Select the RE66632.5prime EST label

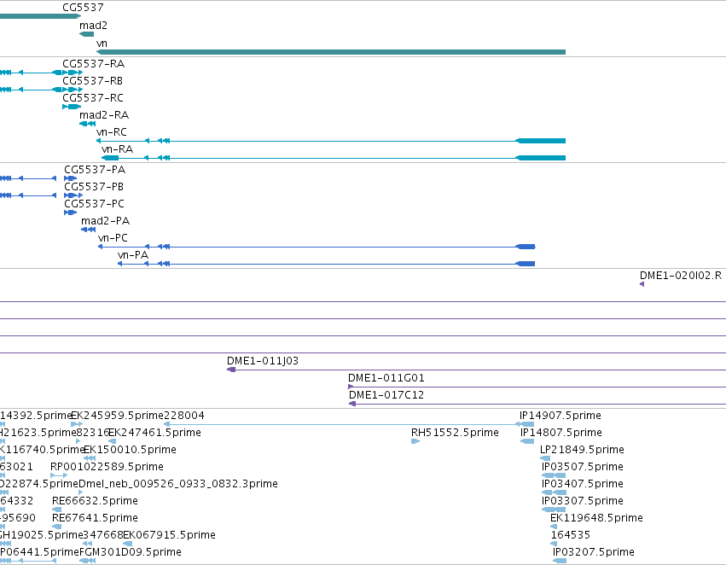pyautogui.click(x=95, y=501)
